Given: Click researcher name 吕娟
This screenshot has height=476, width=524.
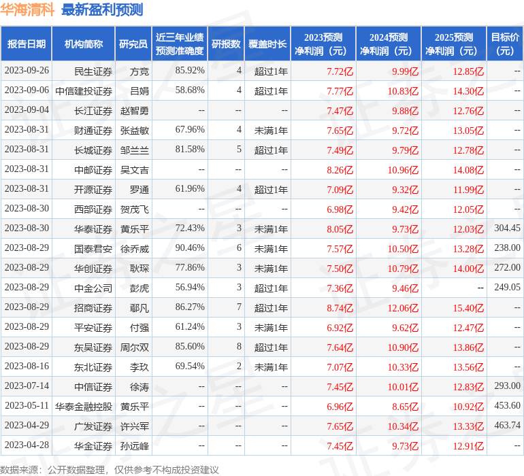Looking at the screenshot, I should 139,91.
